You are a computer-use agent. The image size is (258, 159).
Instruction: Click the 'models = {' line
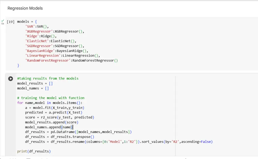click(x=27, y=22)
